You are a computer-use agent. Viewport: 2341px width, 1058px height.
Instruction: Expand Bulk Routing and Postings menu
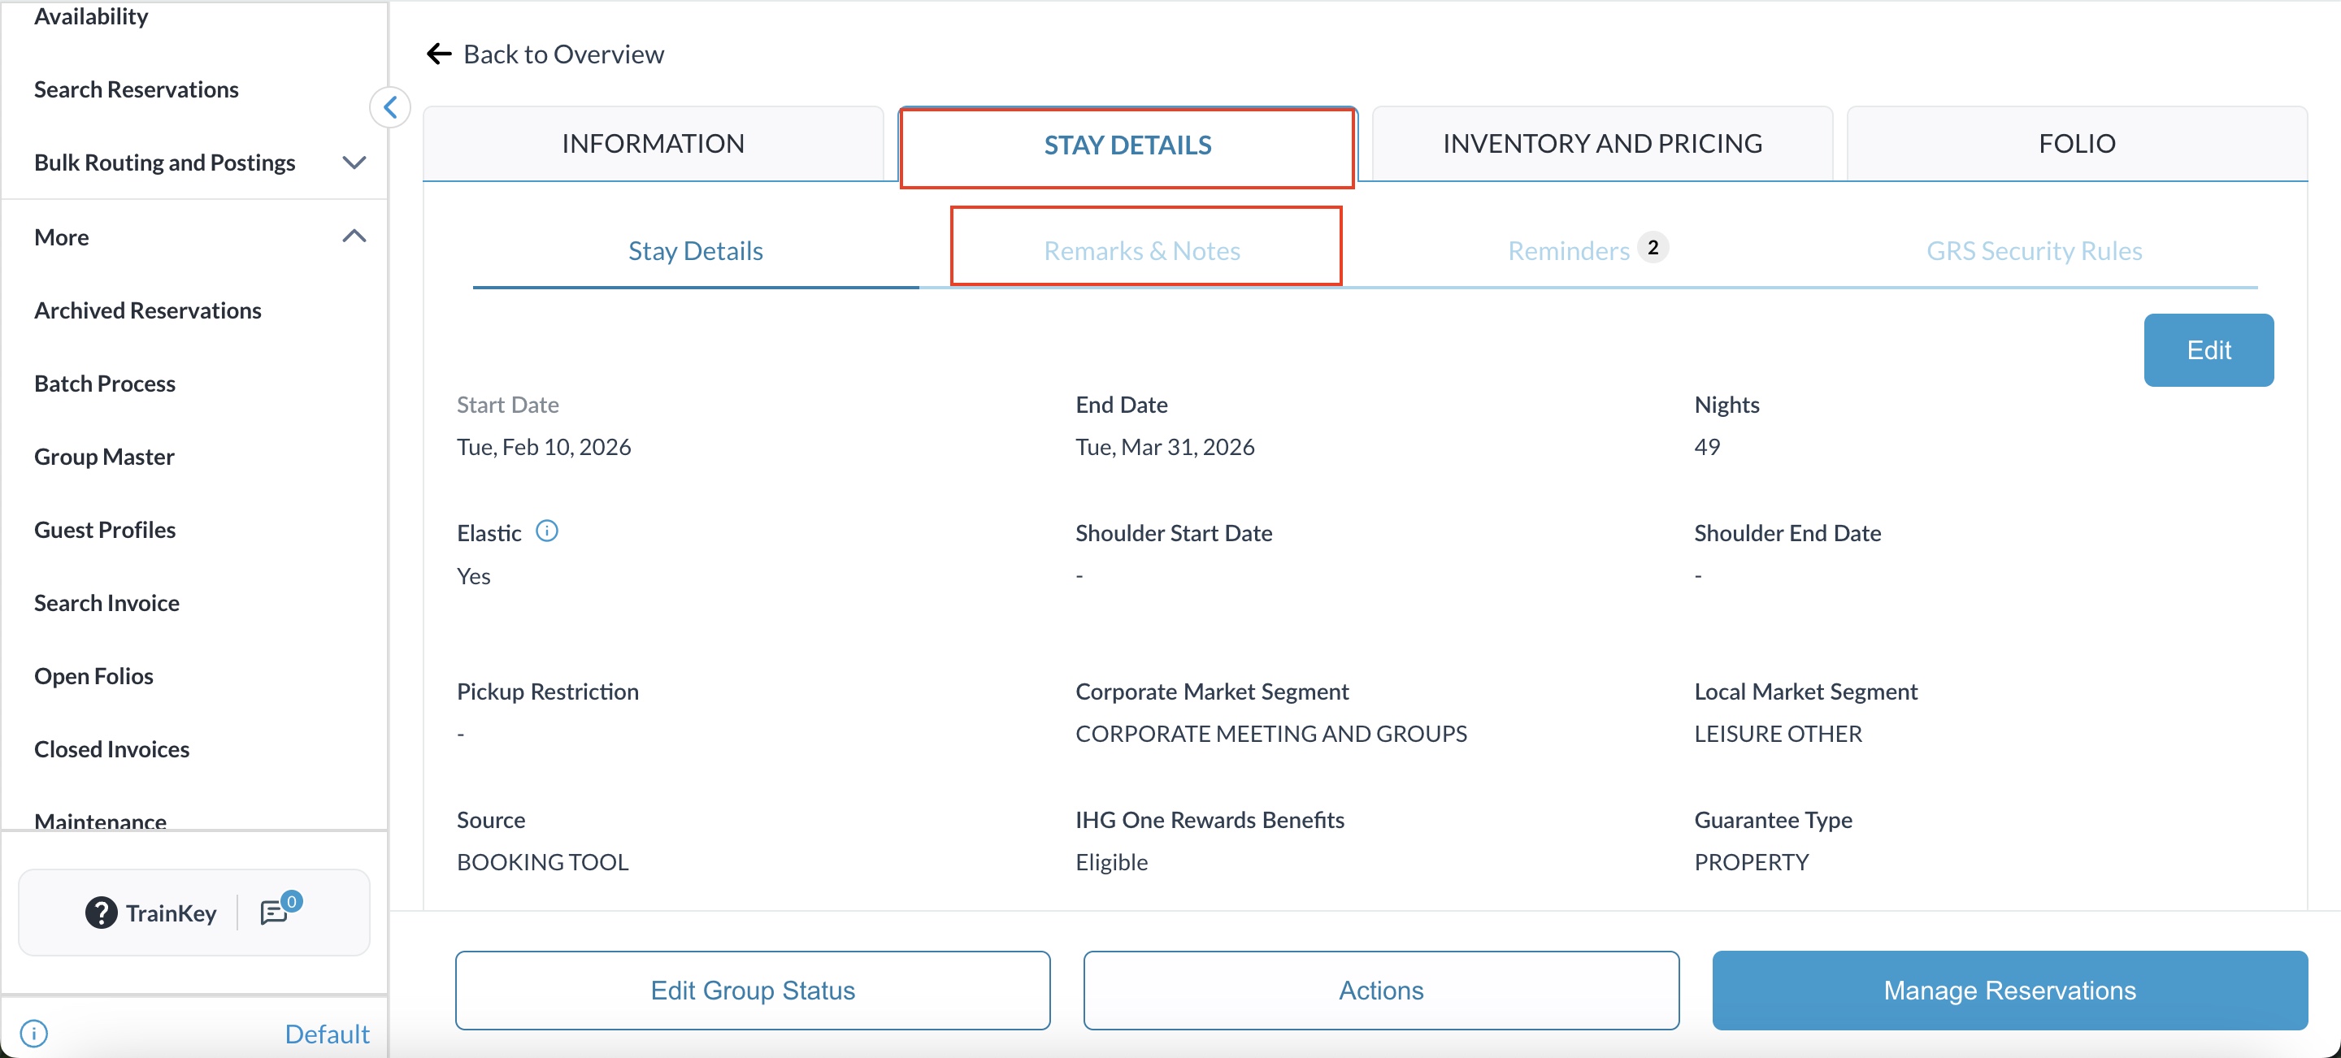354,163
